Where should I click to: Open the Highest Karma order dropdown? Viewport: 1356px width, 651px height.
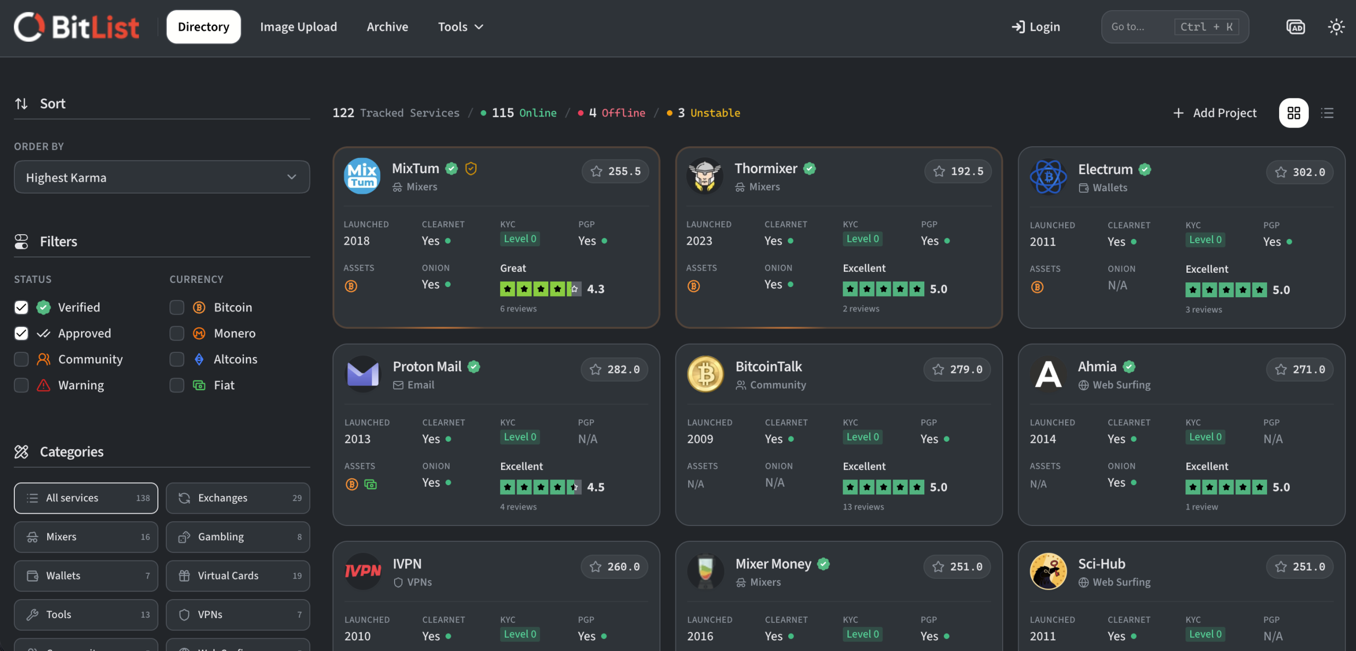(162, 177)
